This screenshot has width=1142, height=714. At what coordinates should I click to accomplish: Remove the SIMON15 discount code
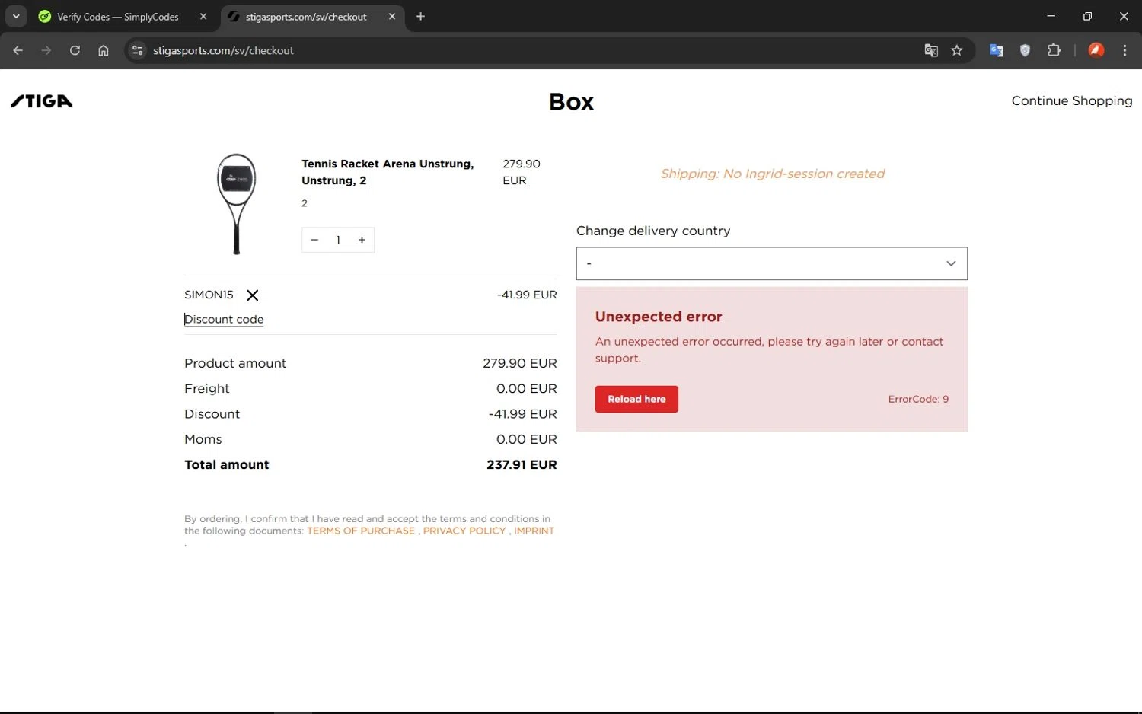[253, 295]
